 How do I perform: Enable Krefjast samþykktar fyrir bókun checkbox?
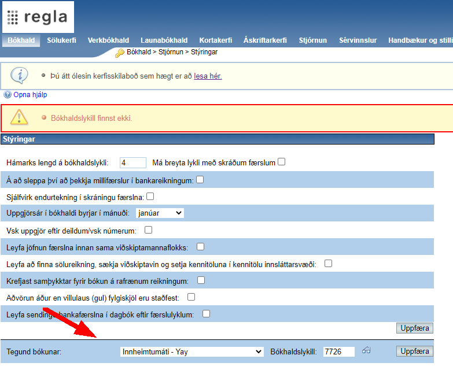point(201,280)
